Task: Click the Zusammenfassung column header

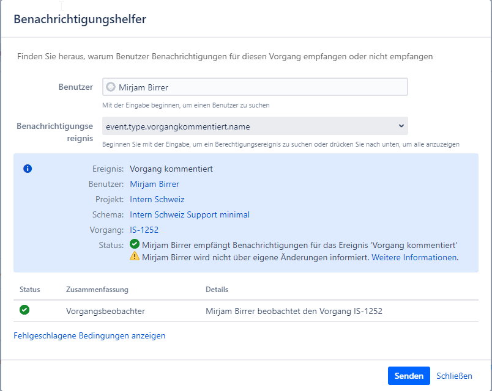Action: [97, 290]
